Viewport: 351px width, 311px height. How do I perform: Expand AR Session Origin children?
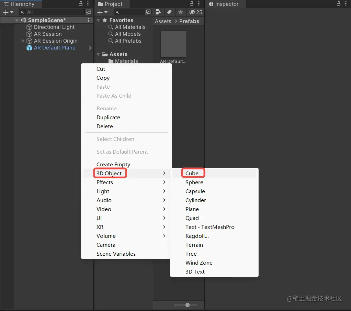point(23,41)
